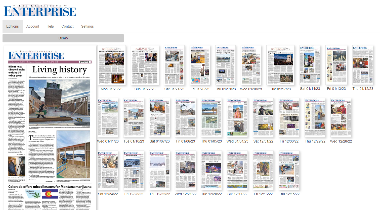
Task: Open the Settings tab
Action: tap(87, 26)
